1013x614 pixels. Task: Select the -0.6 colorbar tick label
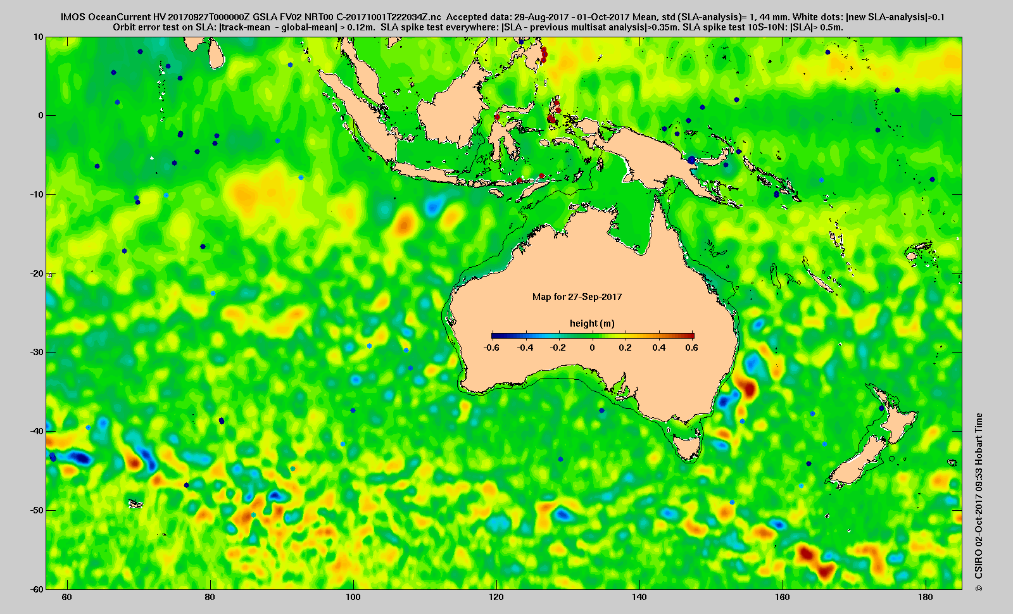tap(491, 348)
